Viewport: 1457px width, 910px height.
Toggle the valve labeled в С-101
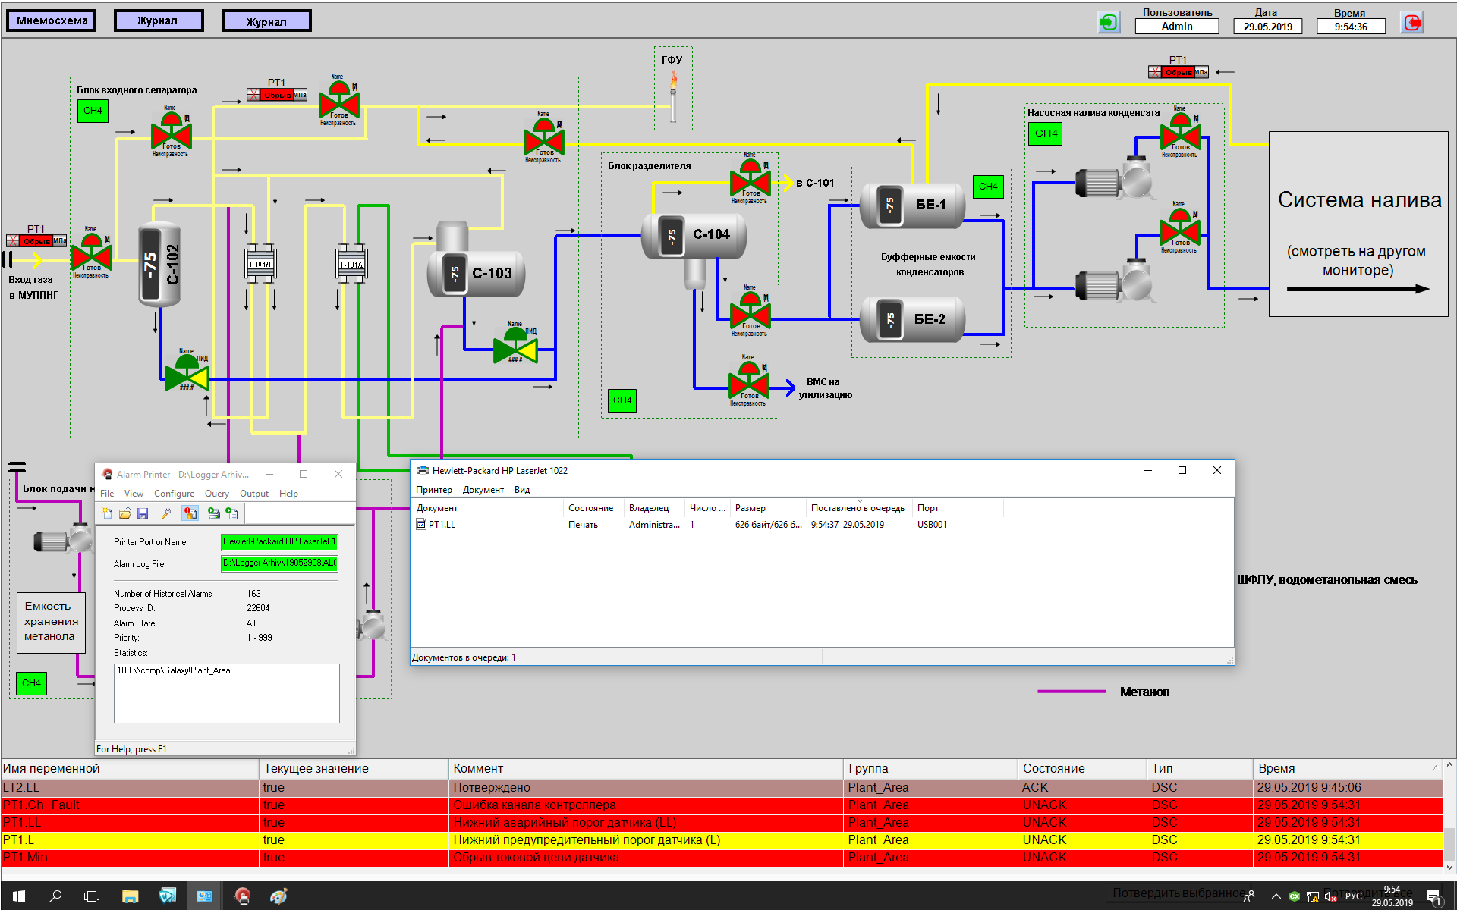point(750,182)
